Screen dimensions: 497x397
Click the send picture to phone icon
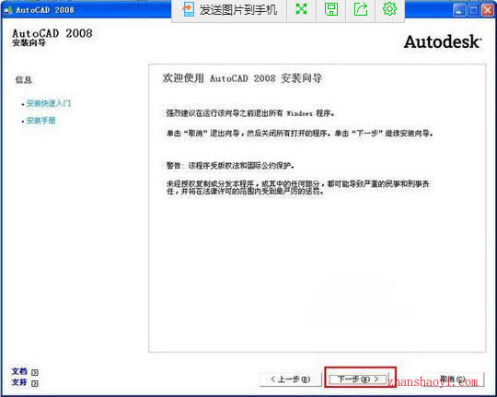pos(189,9)
